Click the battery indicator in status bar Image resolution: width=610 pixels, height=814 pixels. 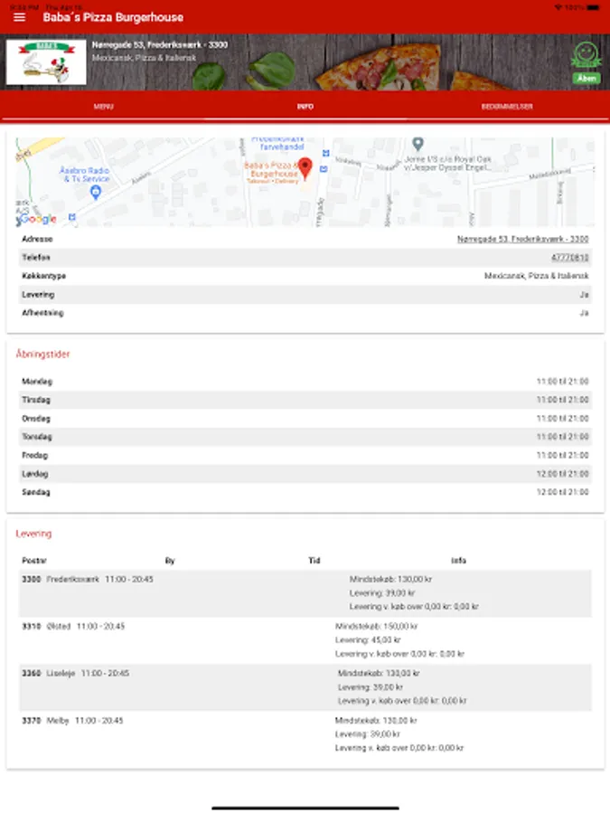[594, 7]
